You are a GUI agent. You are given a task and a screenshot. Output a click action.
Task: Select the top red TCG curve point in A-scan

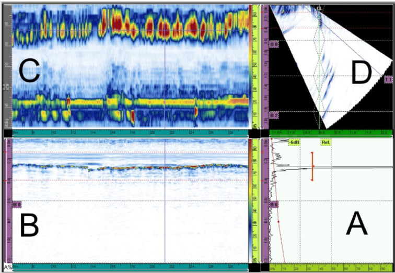pyautogui.click(x=272, y=139)
